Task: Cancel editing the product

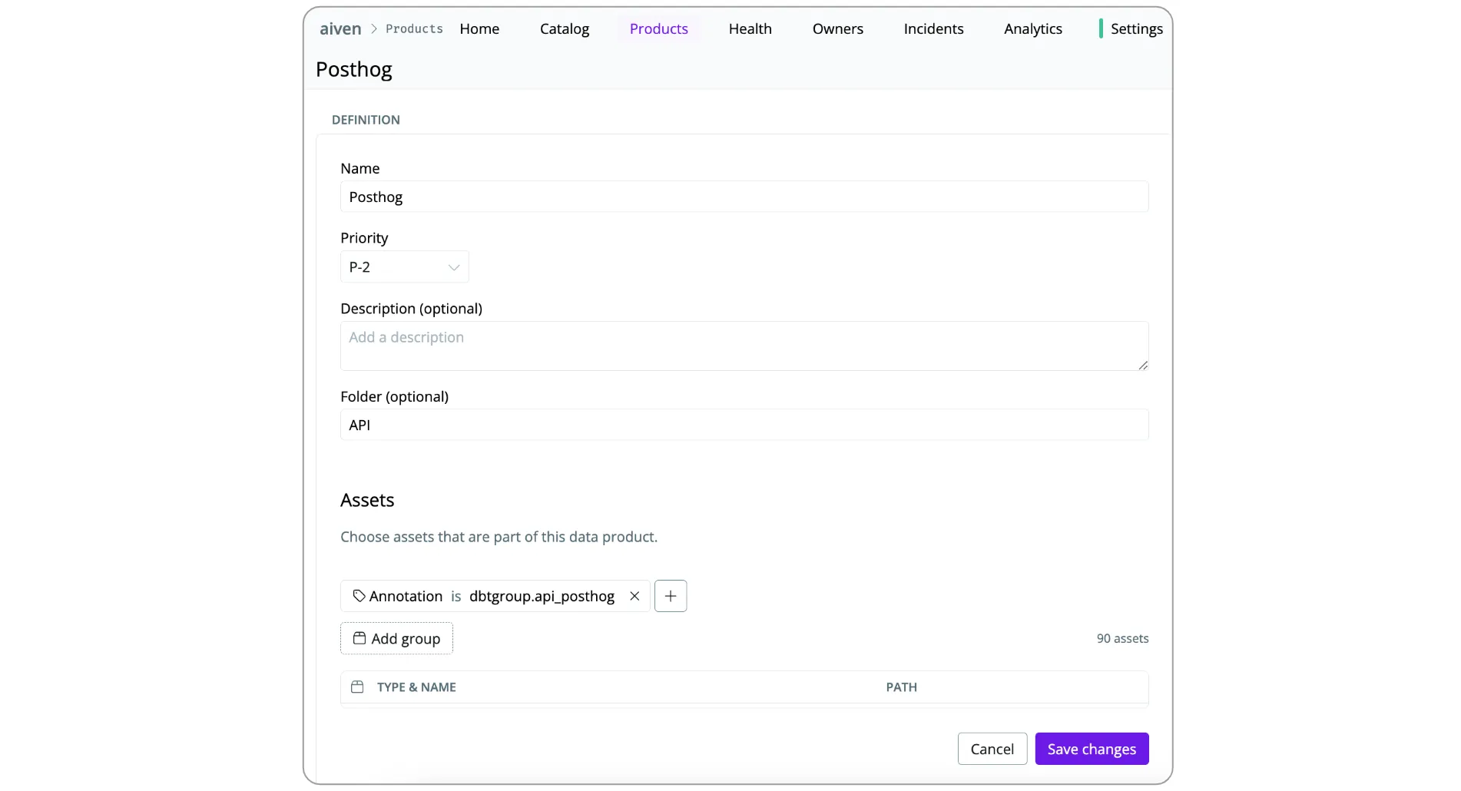Action: tap(992, 749)
